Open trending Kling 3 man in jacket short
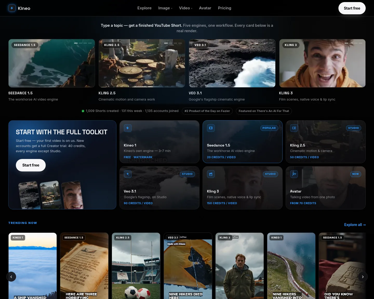Viewport: 374px width, 299px height. [x=239, y=266]
